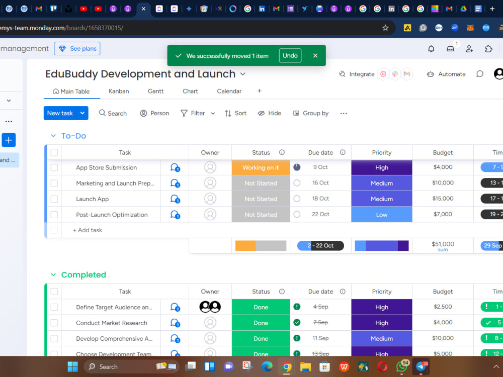
Task: Open the board discussion chat icon
Action: (x=479, y=74)
